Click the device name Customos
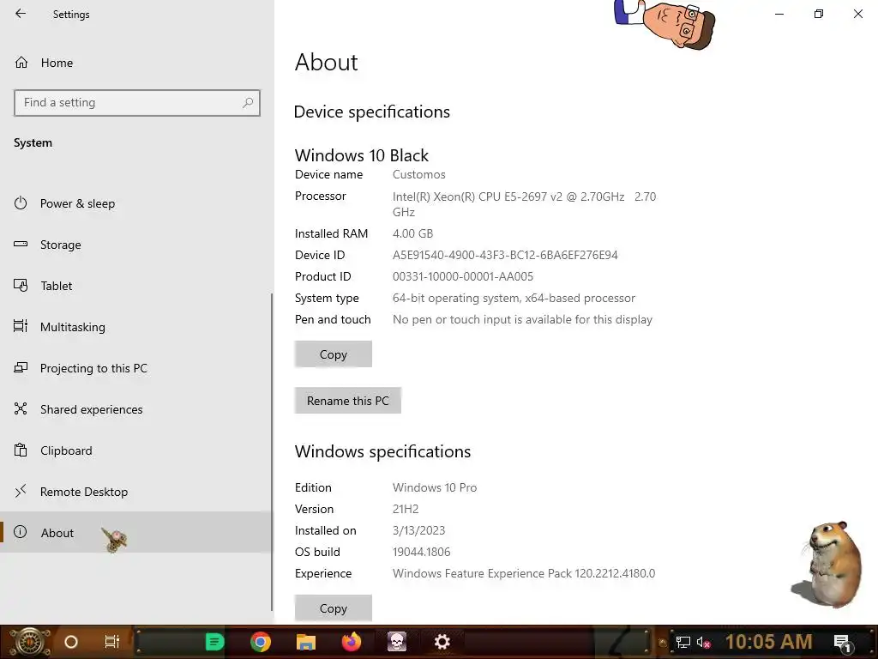This screenshot has width=878, height=659. (x=418, y=174)
